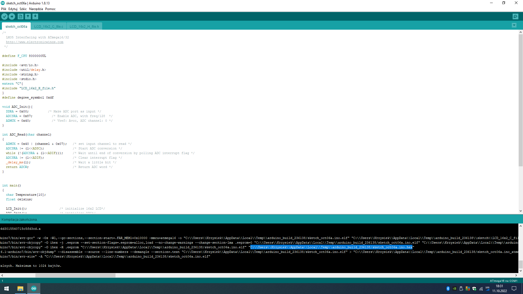This screenshot has height=294, width=523.
Task: Open the Wi-Fi network tray icon
Action: (x=481, y=289)
